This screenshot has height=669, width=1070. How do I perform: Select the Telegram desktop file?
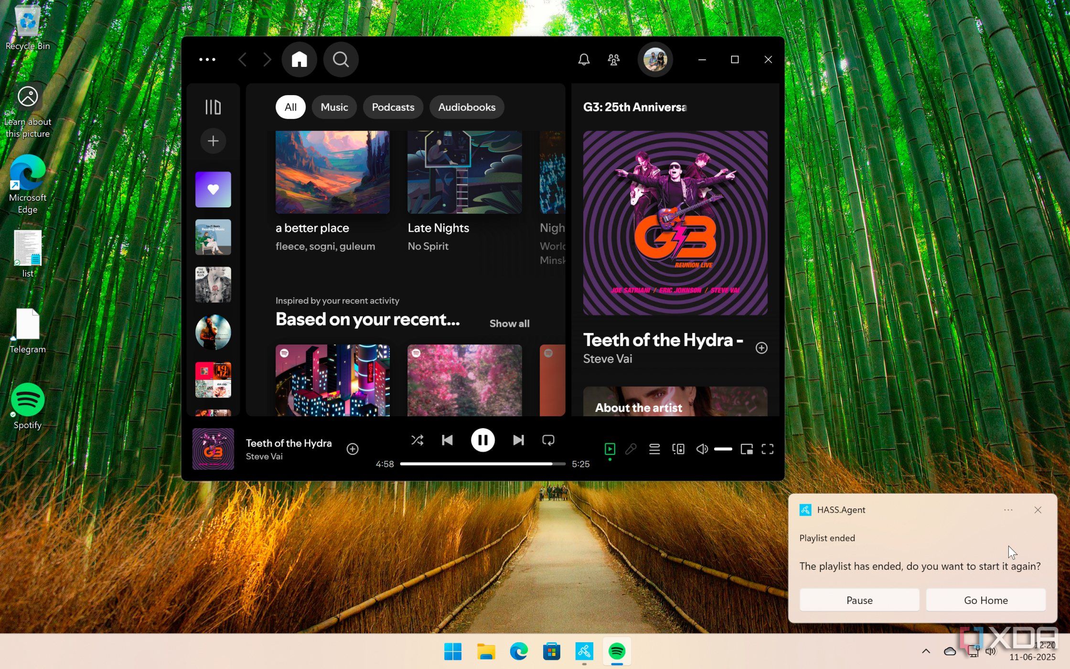click(x=28, y=331)
